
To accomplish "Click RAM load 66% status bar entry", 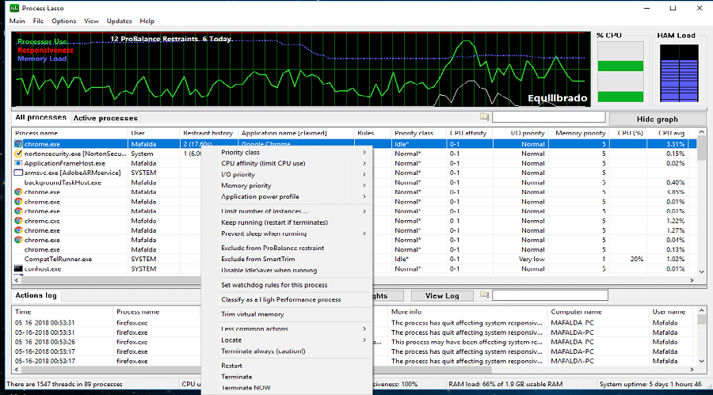I will [x=505, y=384].
